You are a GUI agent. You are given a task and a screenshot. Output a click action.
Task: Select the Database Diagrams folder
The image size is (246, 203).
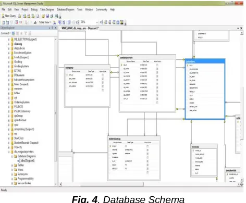pos(27,156)
